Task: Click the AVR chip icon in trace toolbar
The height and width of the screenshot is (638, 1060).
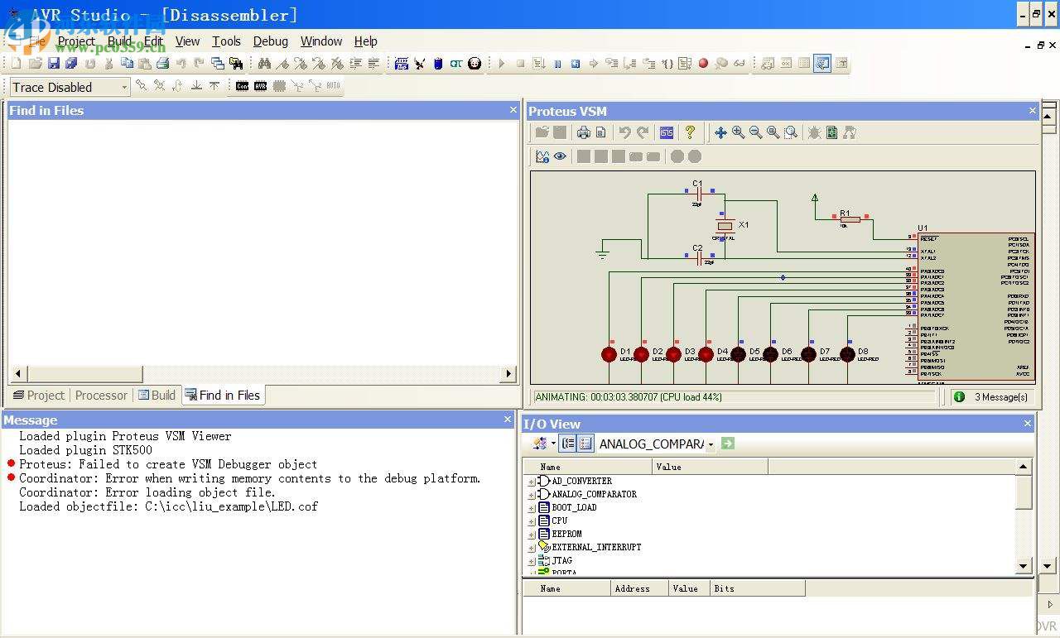Action: click(x=260, y=86)
